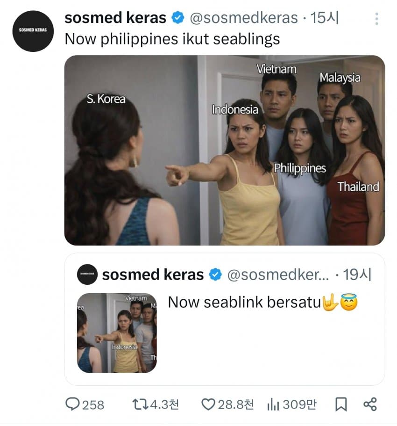The height and width of the screenshot is (426, 397).
Task: Click the reply speech bubble icon
Action: (x=72, y=404)
